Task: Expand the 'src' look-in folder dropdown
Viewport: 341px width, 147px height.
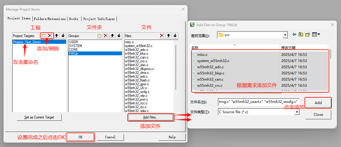Action: pos(285,35)
